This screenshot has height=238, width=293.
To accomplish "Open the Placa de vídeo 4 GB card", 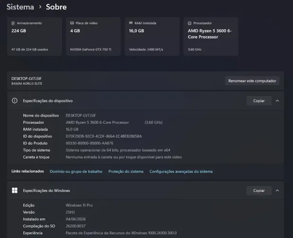I will coord(93,36).
